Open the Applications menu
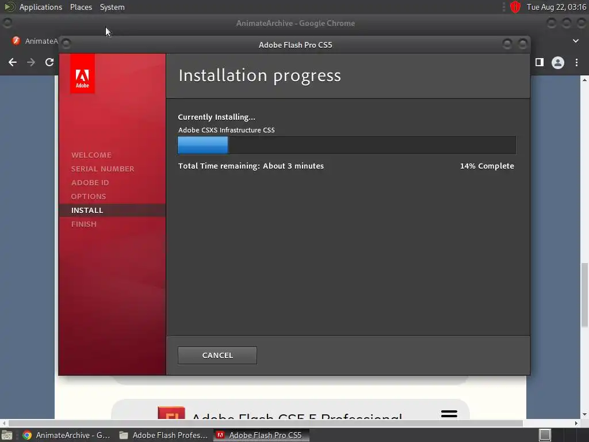The height and width of the screenshot is (442, 589). 41,7
